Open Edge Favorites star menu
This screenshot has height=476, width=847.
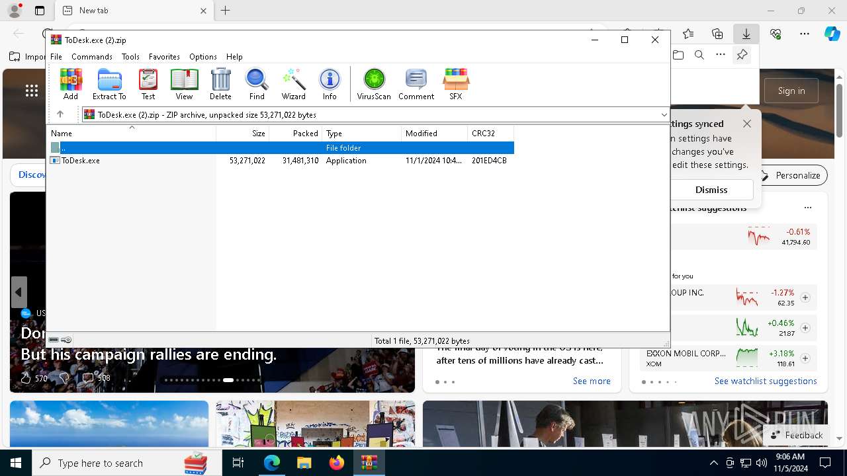pos(688,34)
